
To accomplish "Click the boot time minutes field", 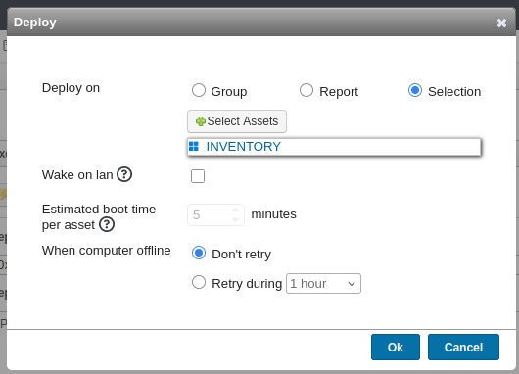I will tap(215, 214).
